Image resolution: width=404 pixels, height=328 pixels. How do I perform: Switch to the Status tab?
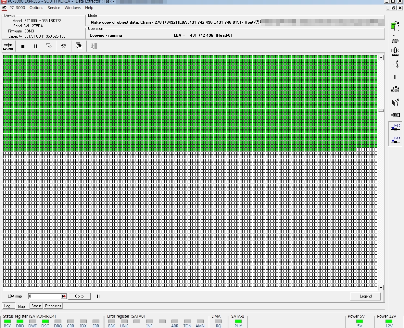coord(36,306)
